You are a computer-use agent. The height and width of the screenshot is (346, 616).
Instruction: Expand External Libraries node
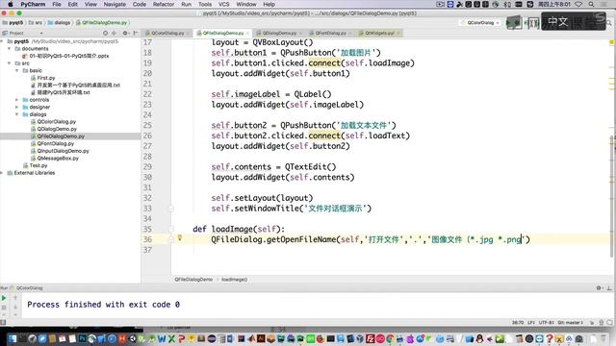[x=2, y=173]
